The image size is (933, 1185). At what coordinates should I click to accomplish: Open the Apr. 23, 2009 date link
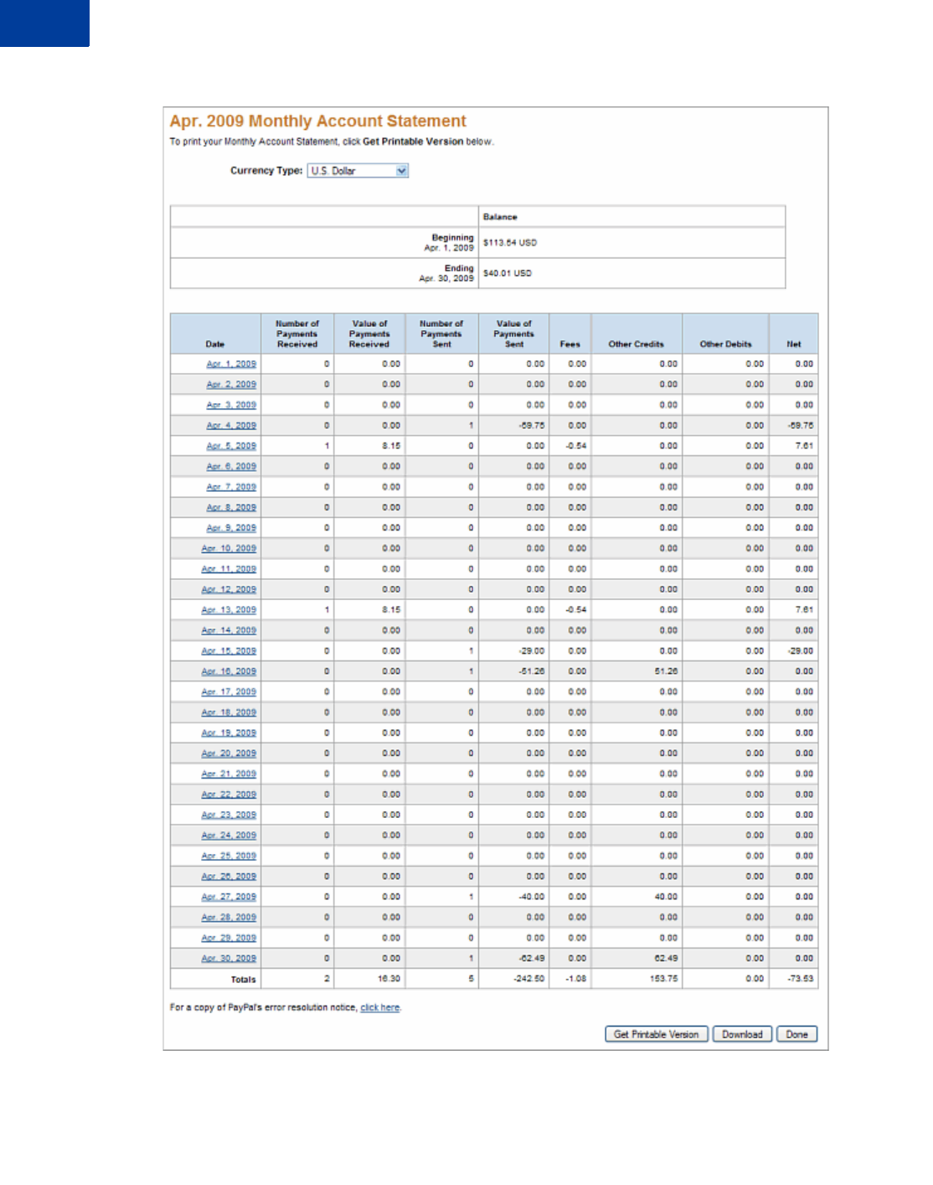229,815
